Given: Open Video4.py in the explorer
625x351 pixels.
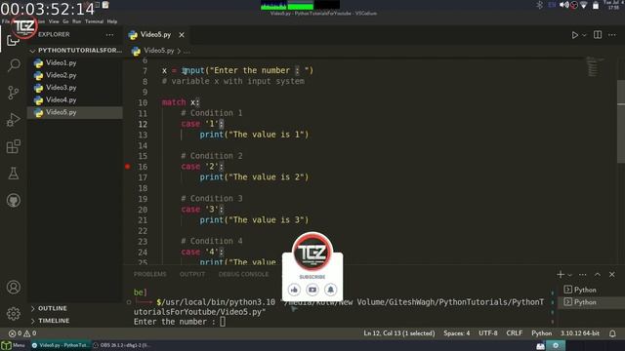Looking at the screenshot, I should click(x=74, y=99).
